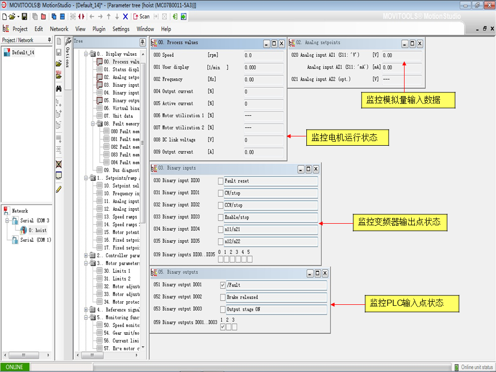
Task: Click the yellow pencil edit icon
Action: click(x=59, y=189)
